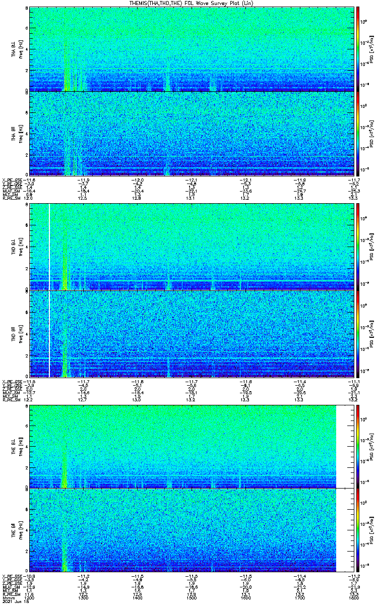
Task: Click the PSD color bar beside THE B⊥ panel
Action: (357, 446)
